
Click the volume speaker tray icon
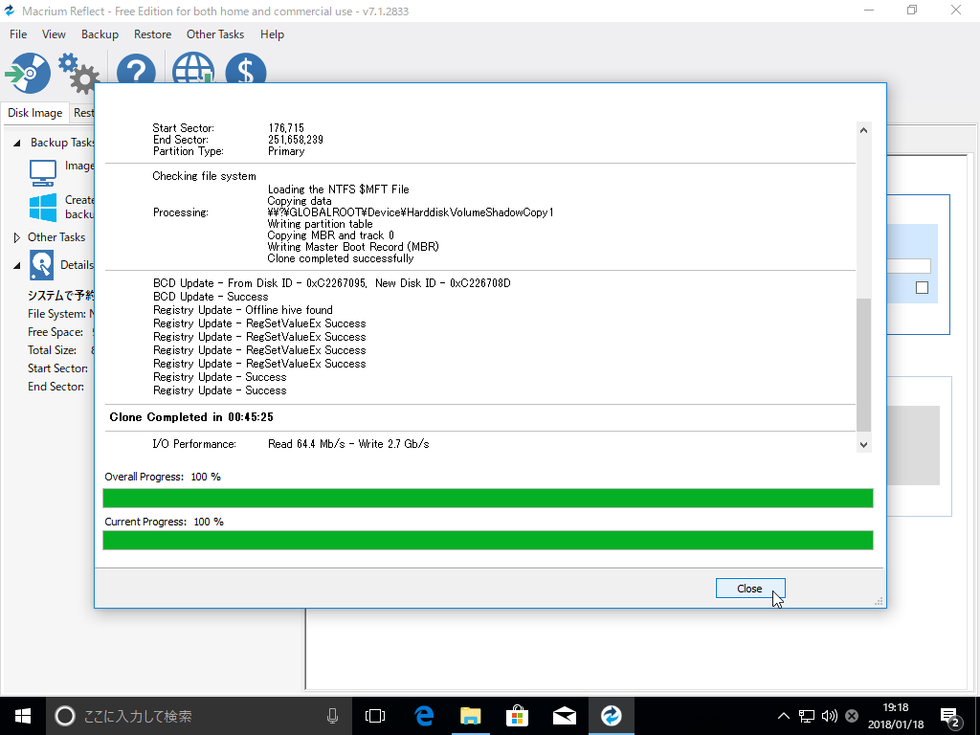coord(830,716)
